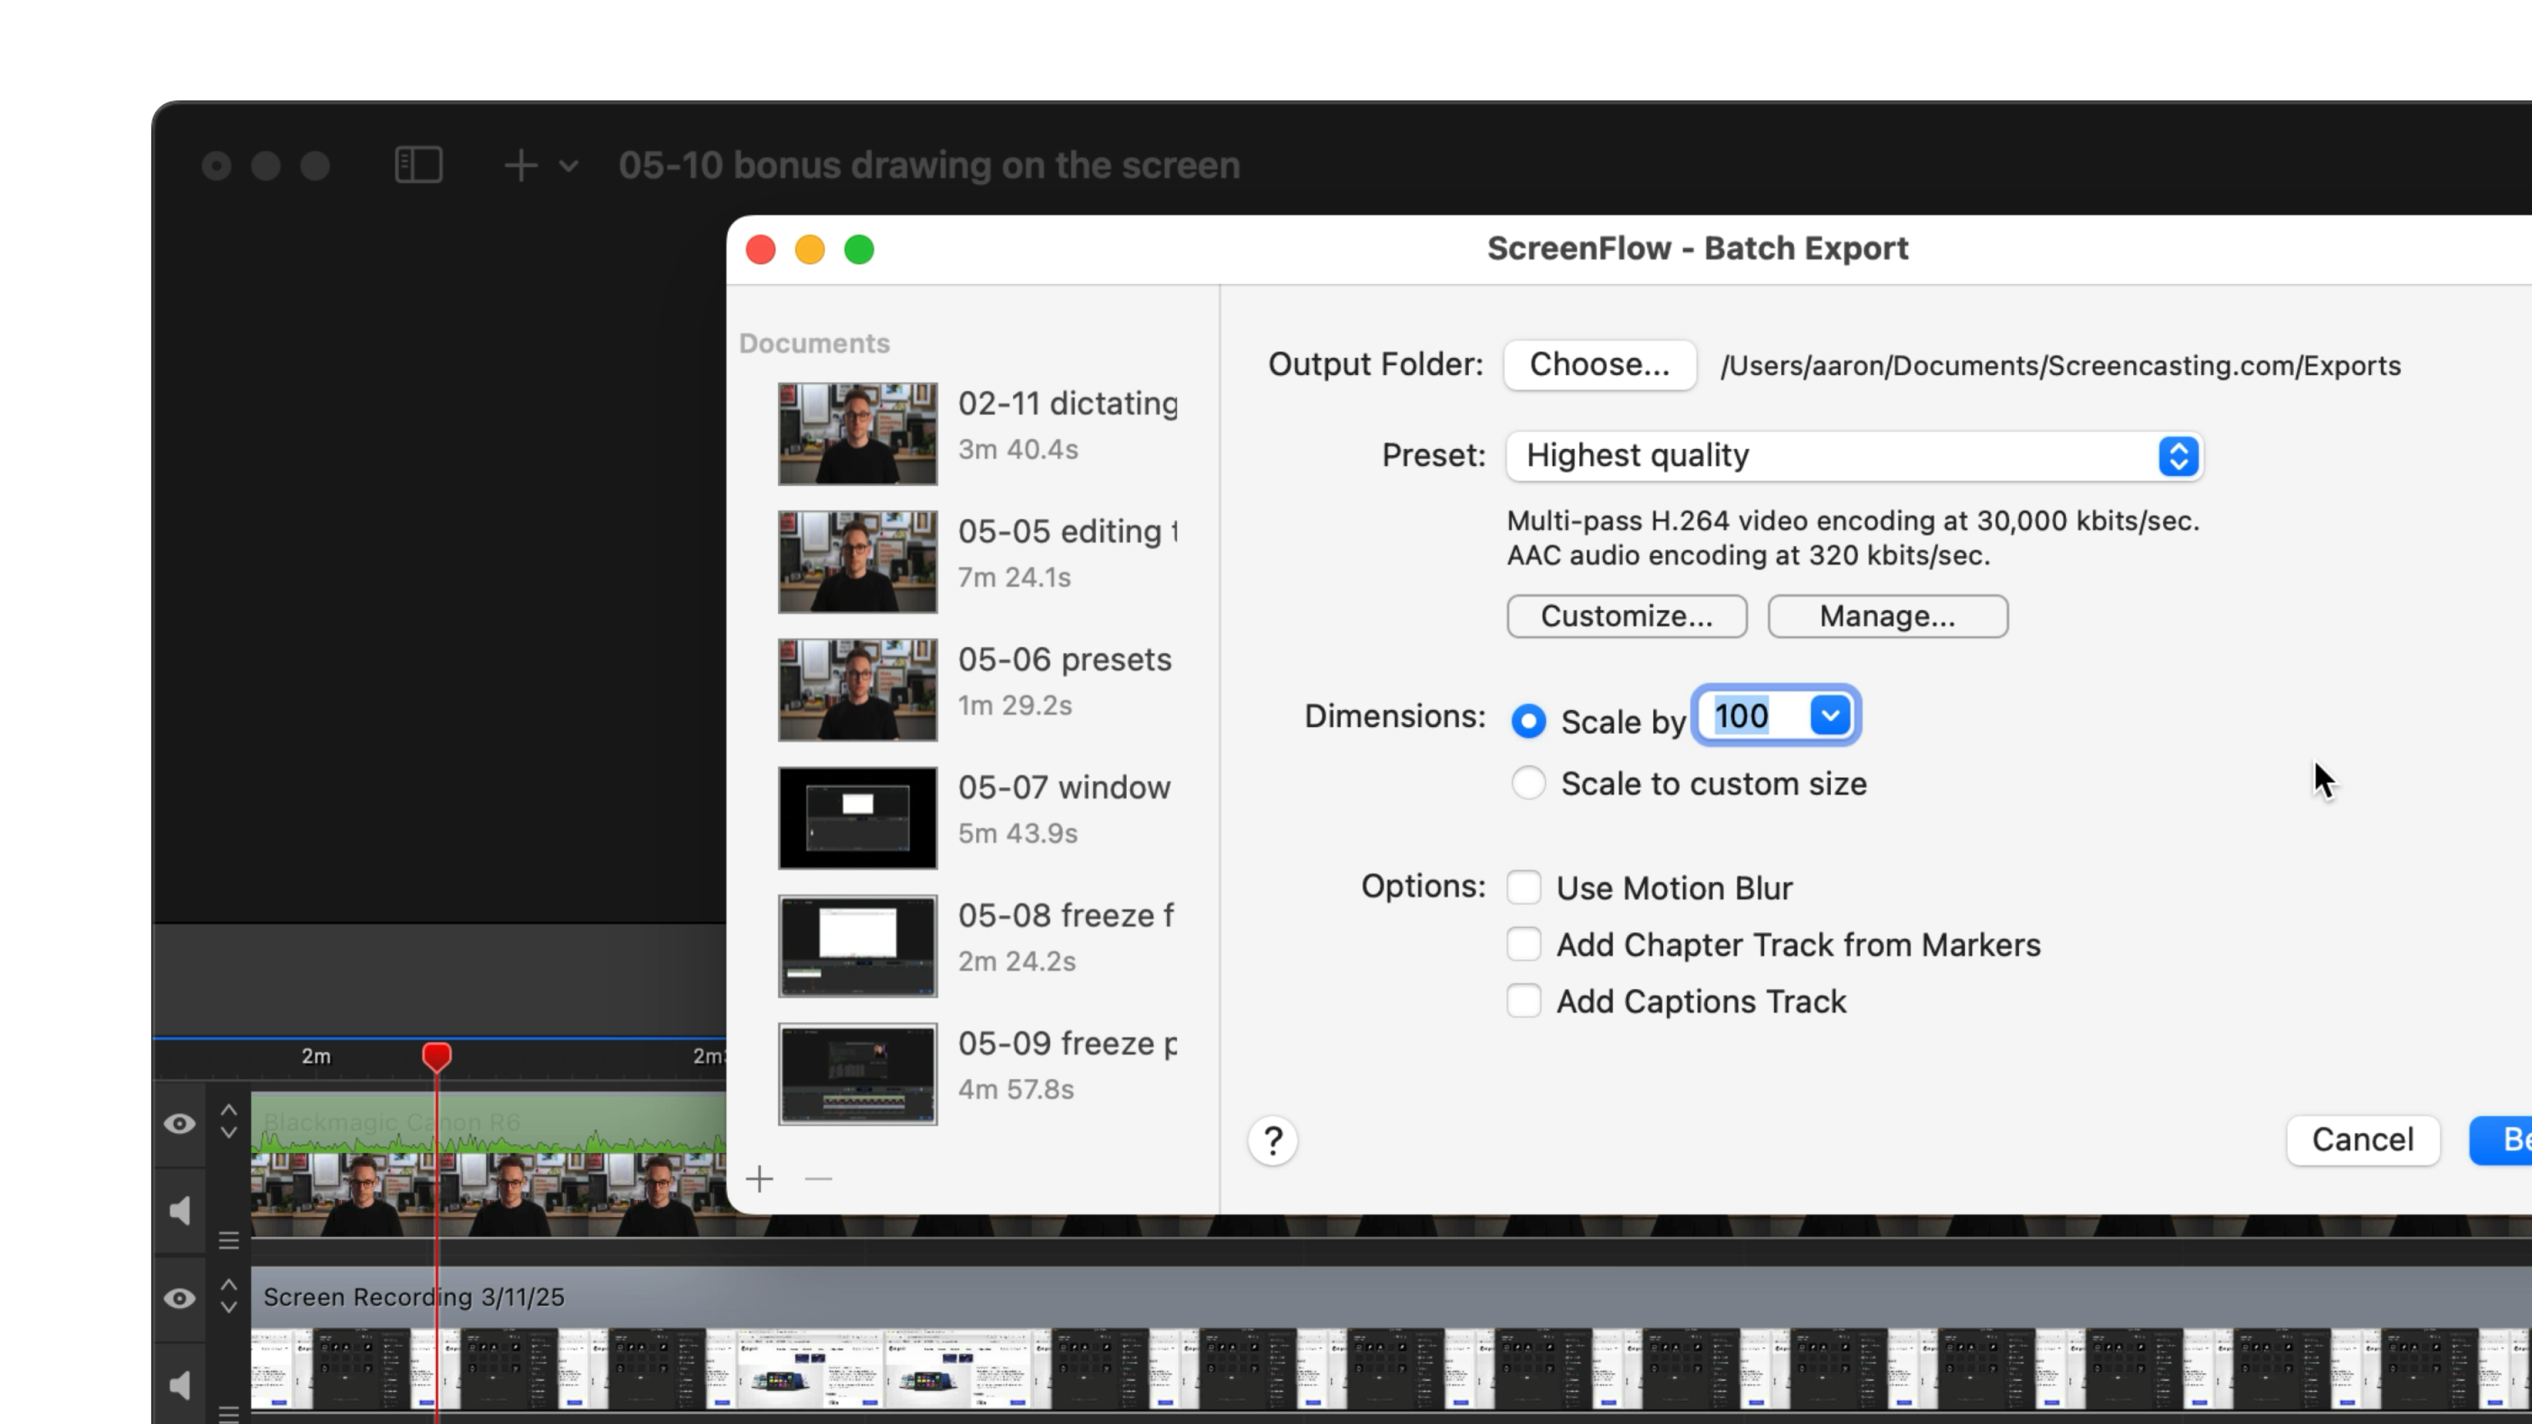Click the sidebar toggle icon in the title bar

[418, 165]
